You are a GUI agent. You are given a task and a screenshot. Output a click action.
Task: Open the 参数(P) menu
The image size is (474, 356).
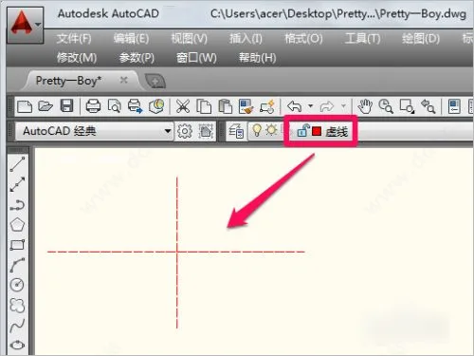137,58
